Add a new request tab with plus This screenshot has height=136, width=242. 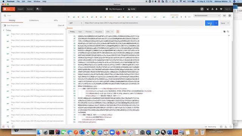point(185,17)
